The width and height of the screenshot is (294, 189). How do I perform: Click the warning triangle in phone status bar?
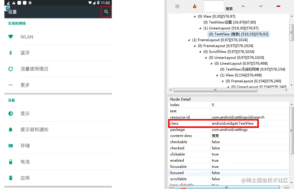tap(14, 3)
